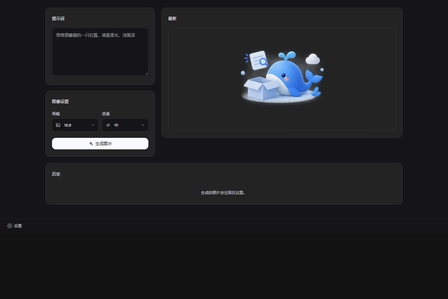Click the prompt textarea resize handle
Screen dimensions: 448x299
click(146, 73)
